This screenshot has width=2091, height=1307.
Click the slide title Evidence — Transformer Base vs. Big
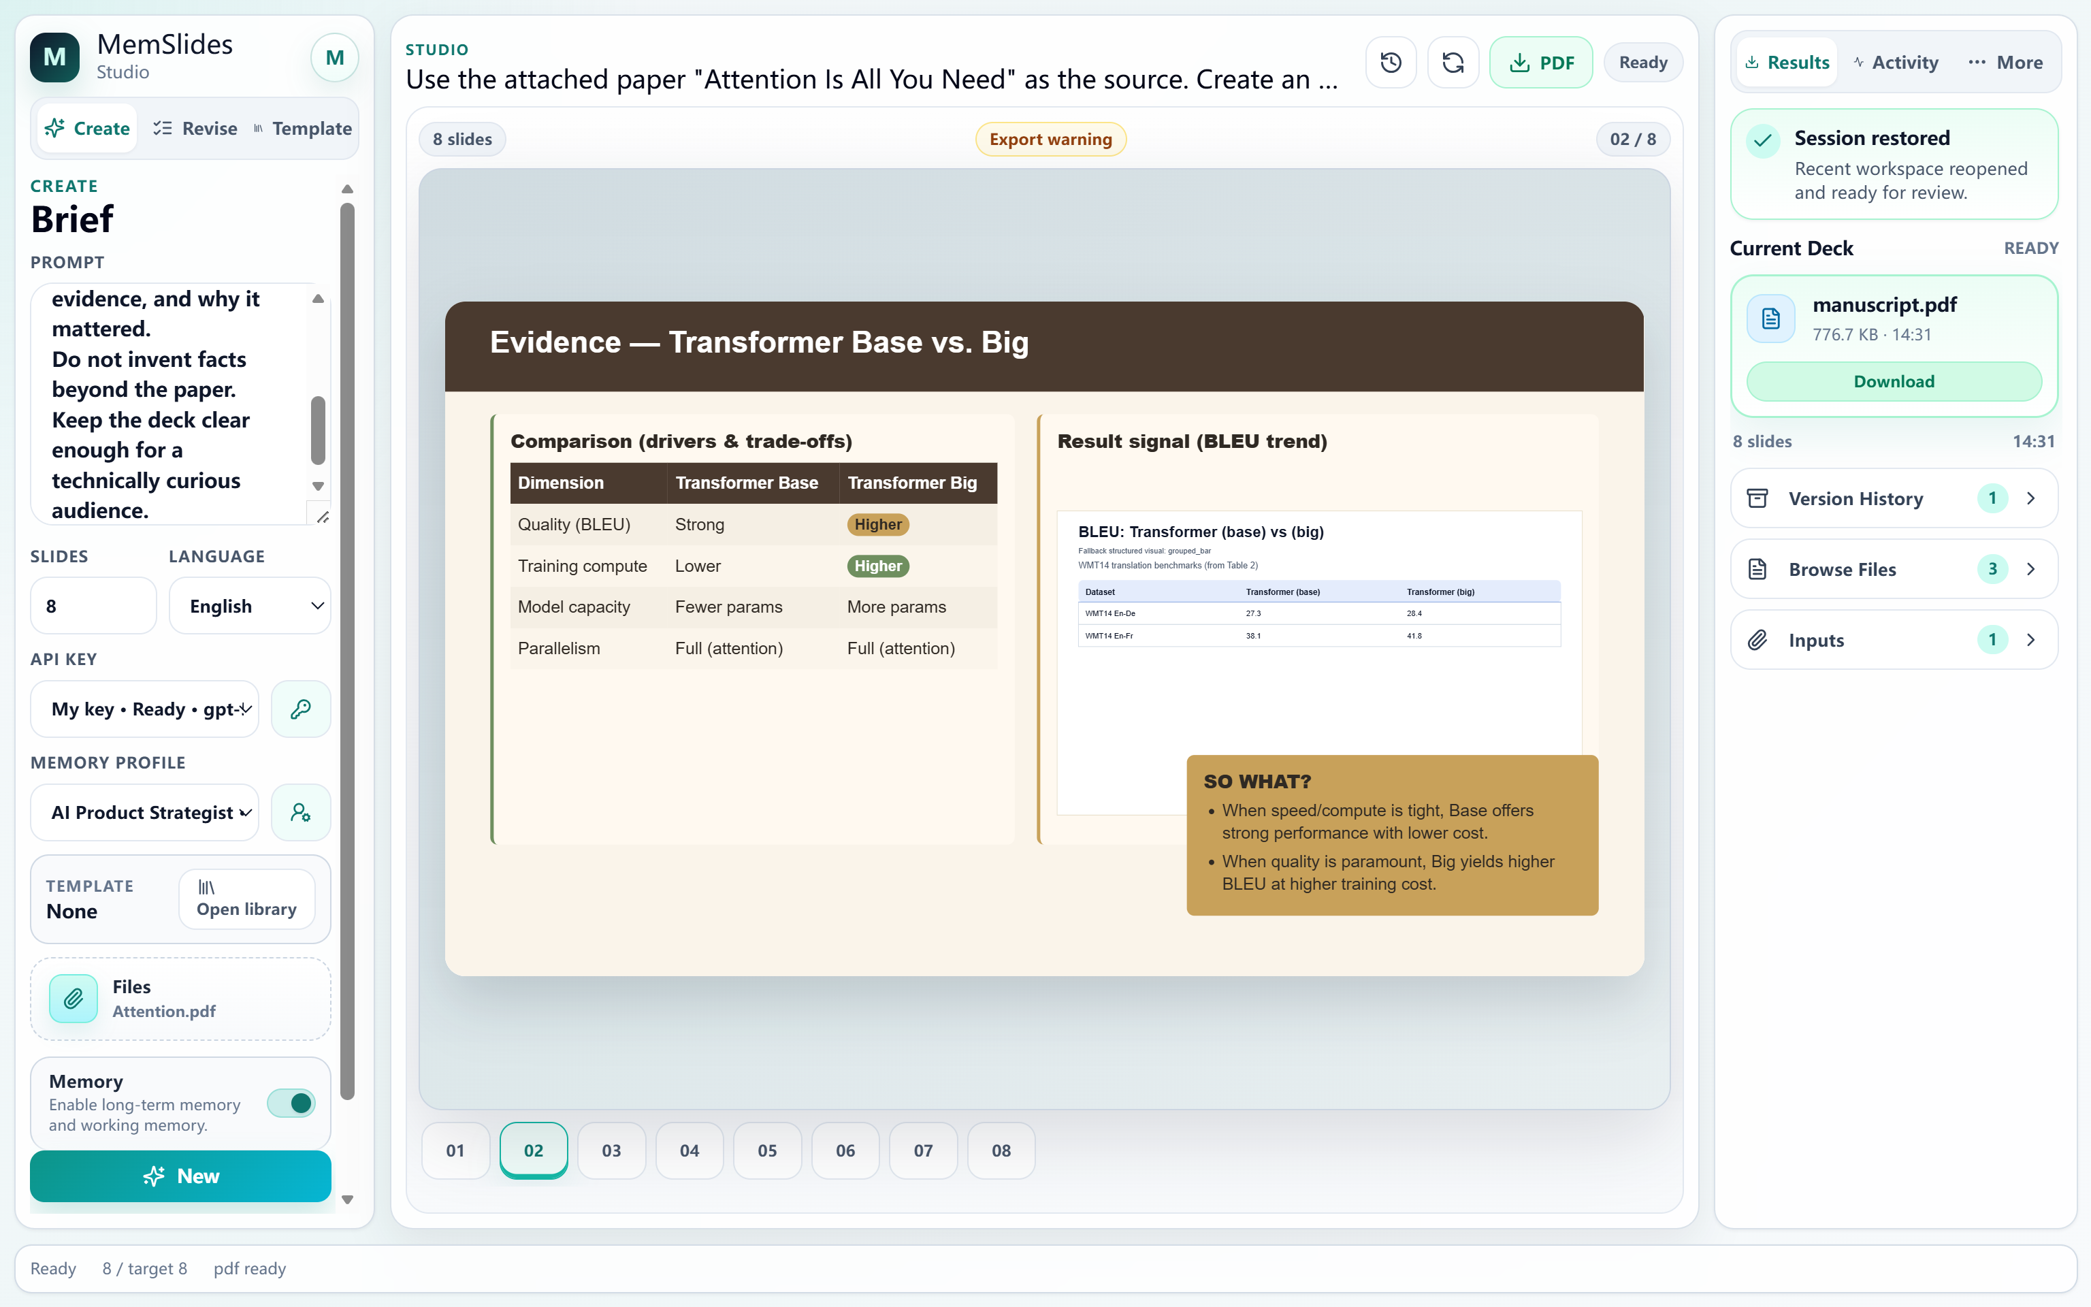coord(759,342)
